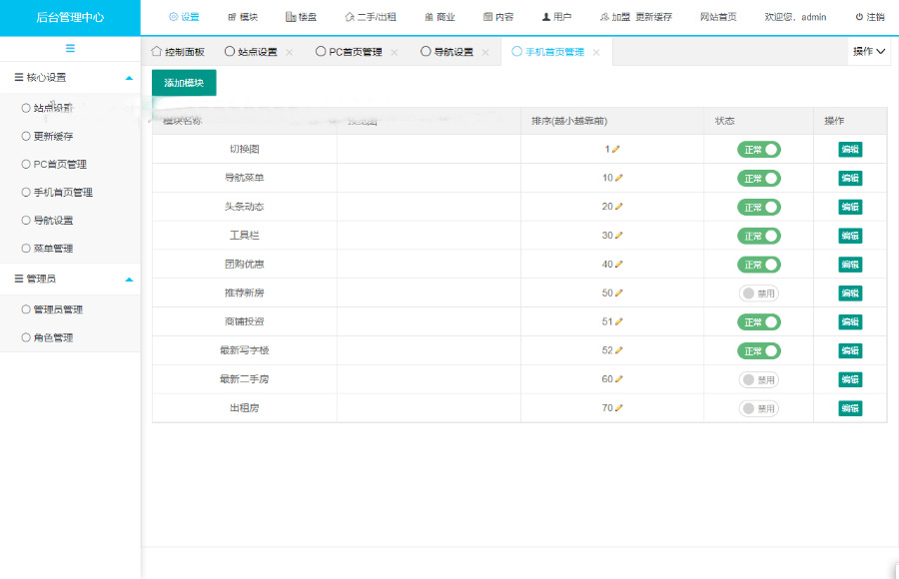
Task: Disable the 切换图 status toggle
Action: click(x=759, y=150)
